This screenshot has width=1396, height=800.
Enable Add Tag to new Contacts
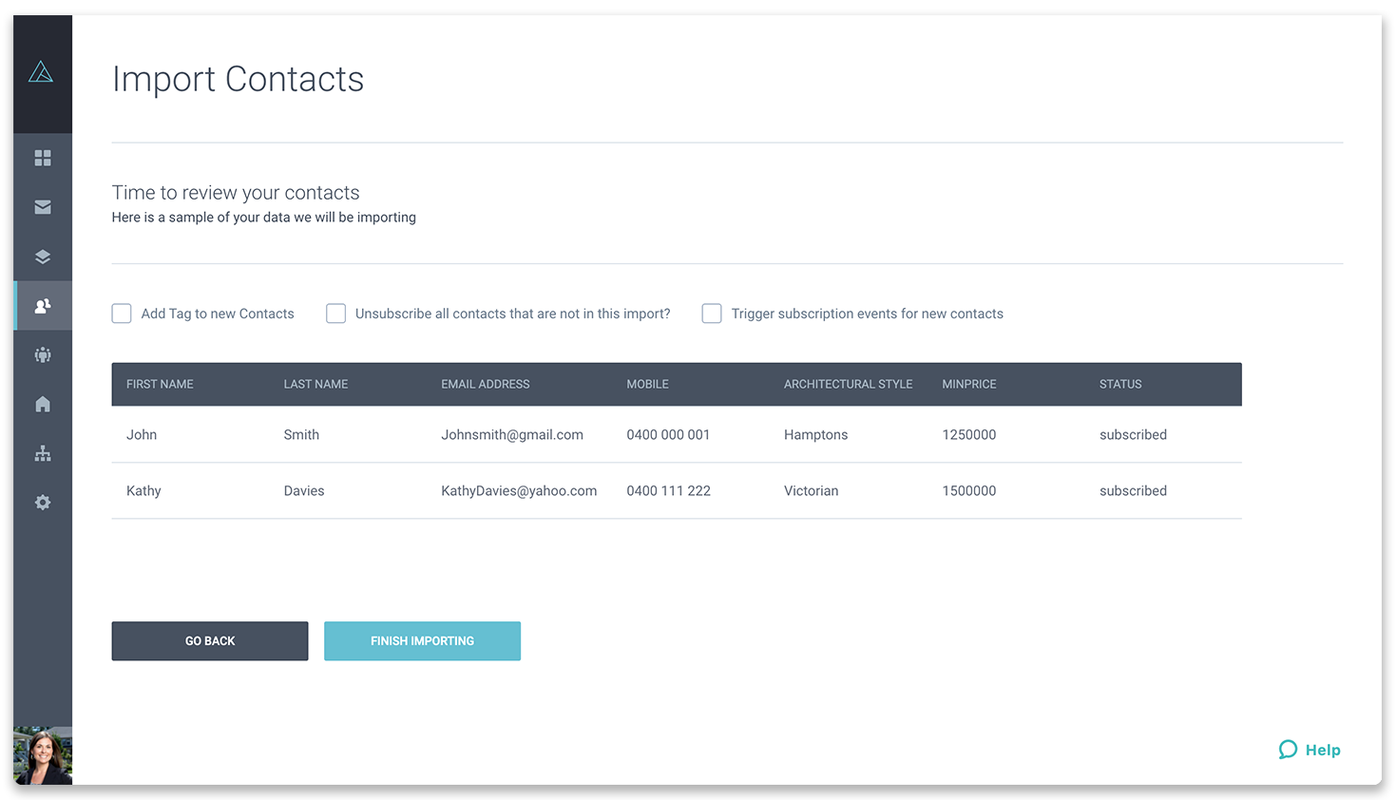coord(121,313)
